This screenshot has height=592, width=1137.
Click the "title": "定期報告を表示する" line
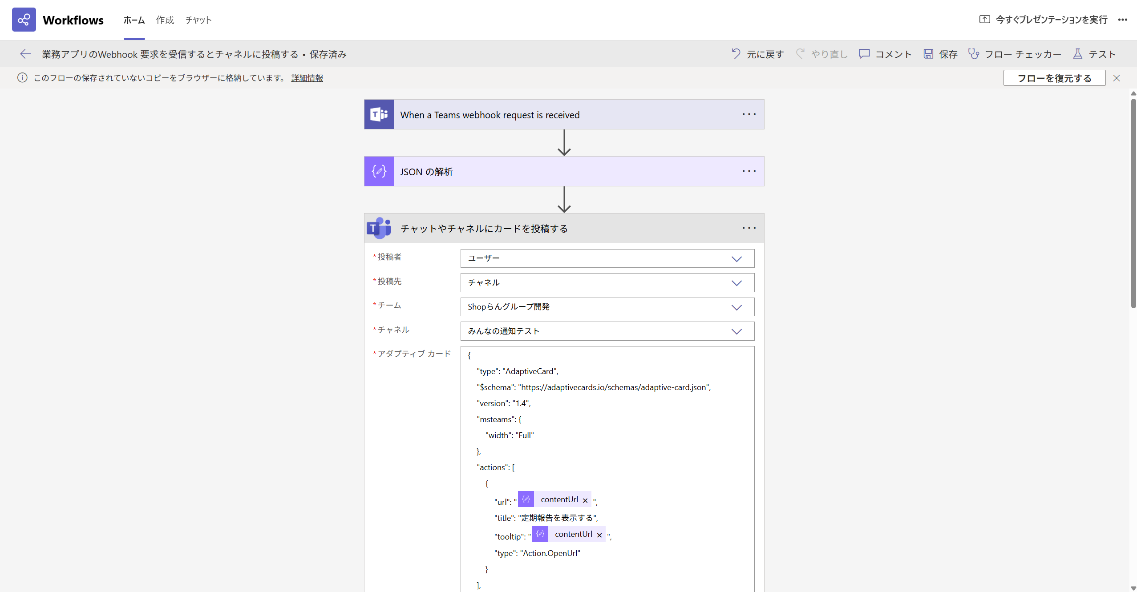click(546, 518)
